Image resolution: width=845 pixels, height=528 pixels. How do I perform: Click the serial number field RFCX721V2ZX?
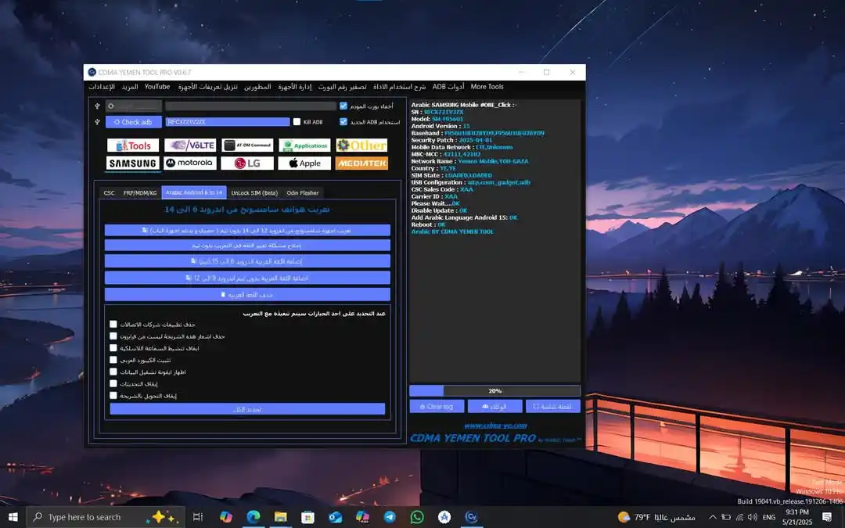pos(228,122)
